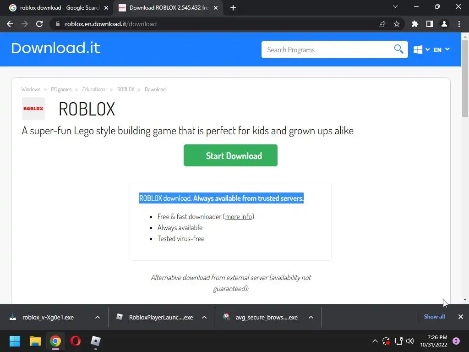The image size is (469, 352).
Task: Click the green Start Download button
Action: pyautogui.click(x=231, y=155)
